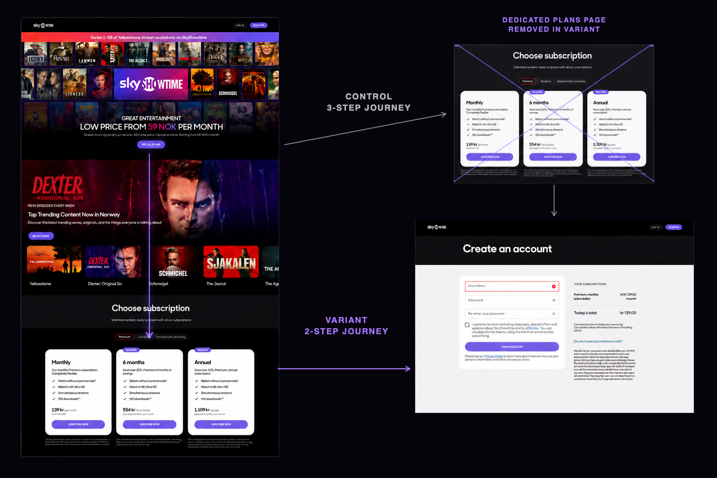
Task: Click the red error icon in Email field
Action: pyautogui.click(x=554, y=286)
